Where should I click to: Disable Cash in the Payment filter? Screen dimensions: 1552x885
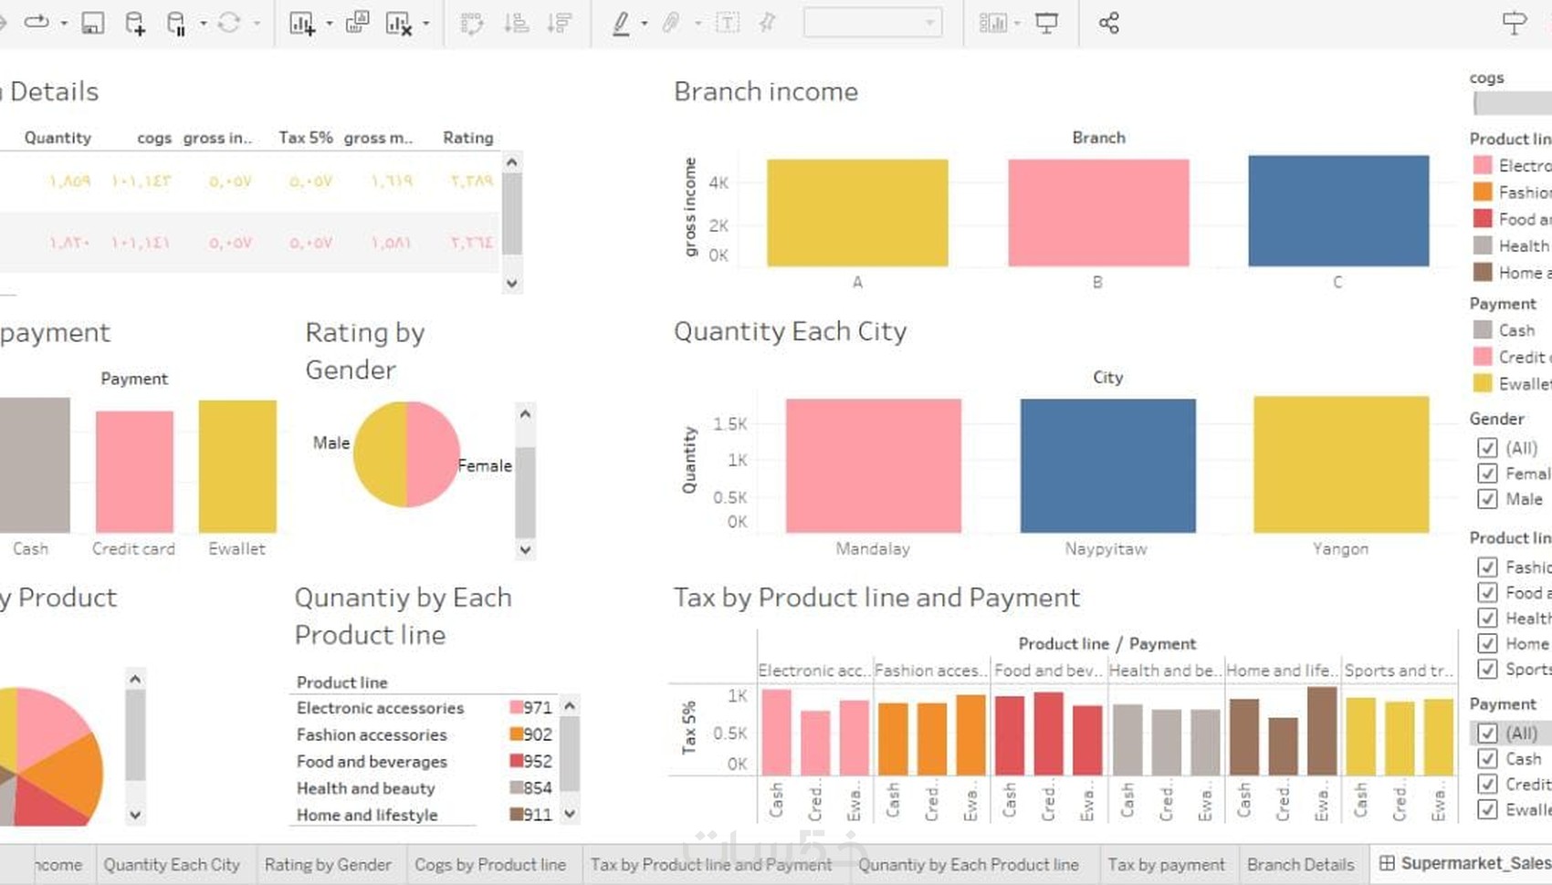point(1489,758)
